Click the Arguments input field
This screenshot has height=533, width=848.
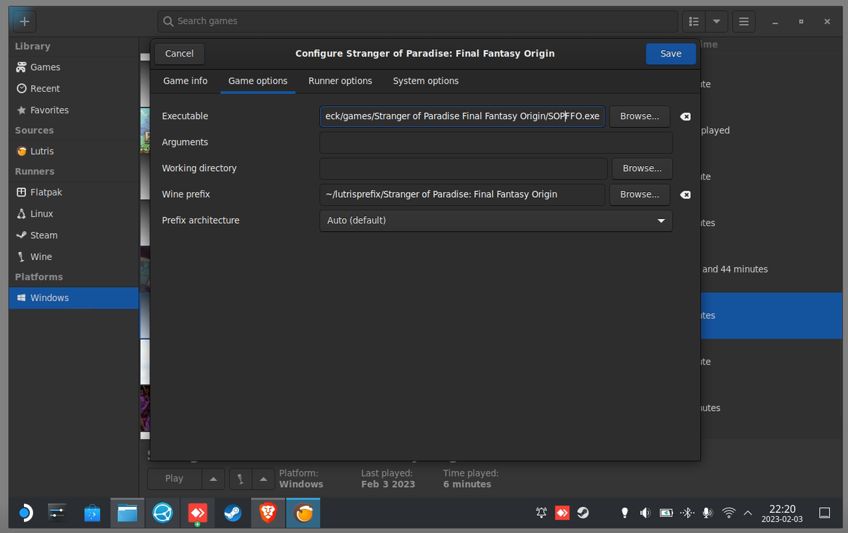coord(496,143)
